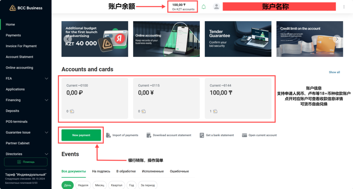Select the День period filter
Image resolution: width=353 pixels, height=189 pixels.
tap(68, 185)
